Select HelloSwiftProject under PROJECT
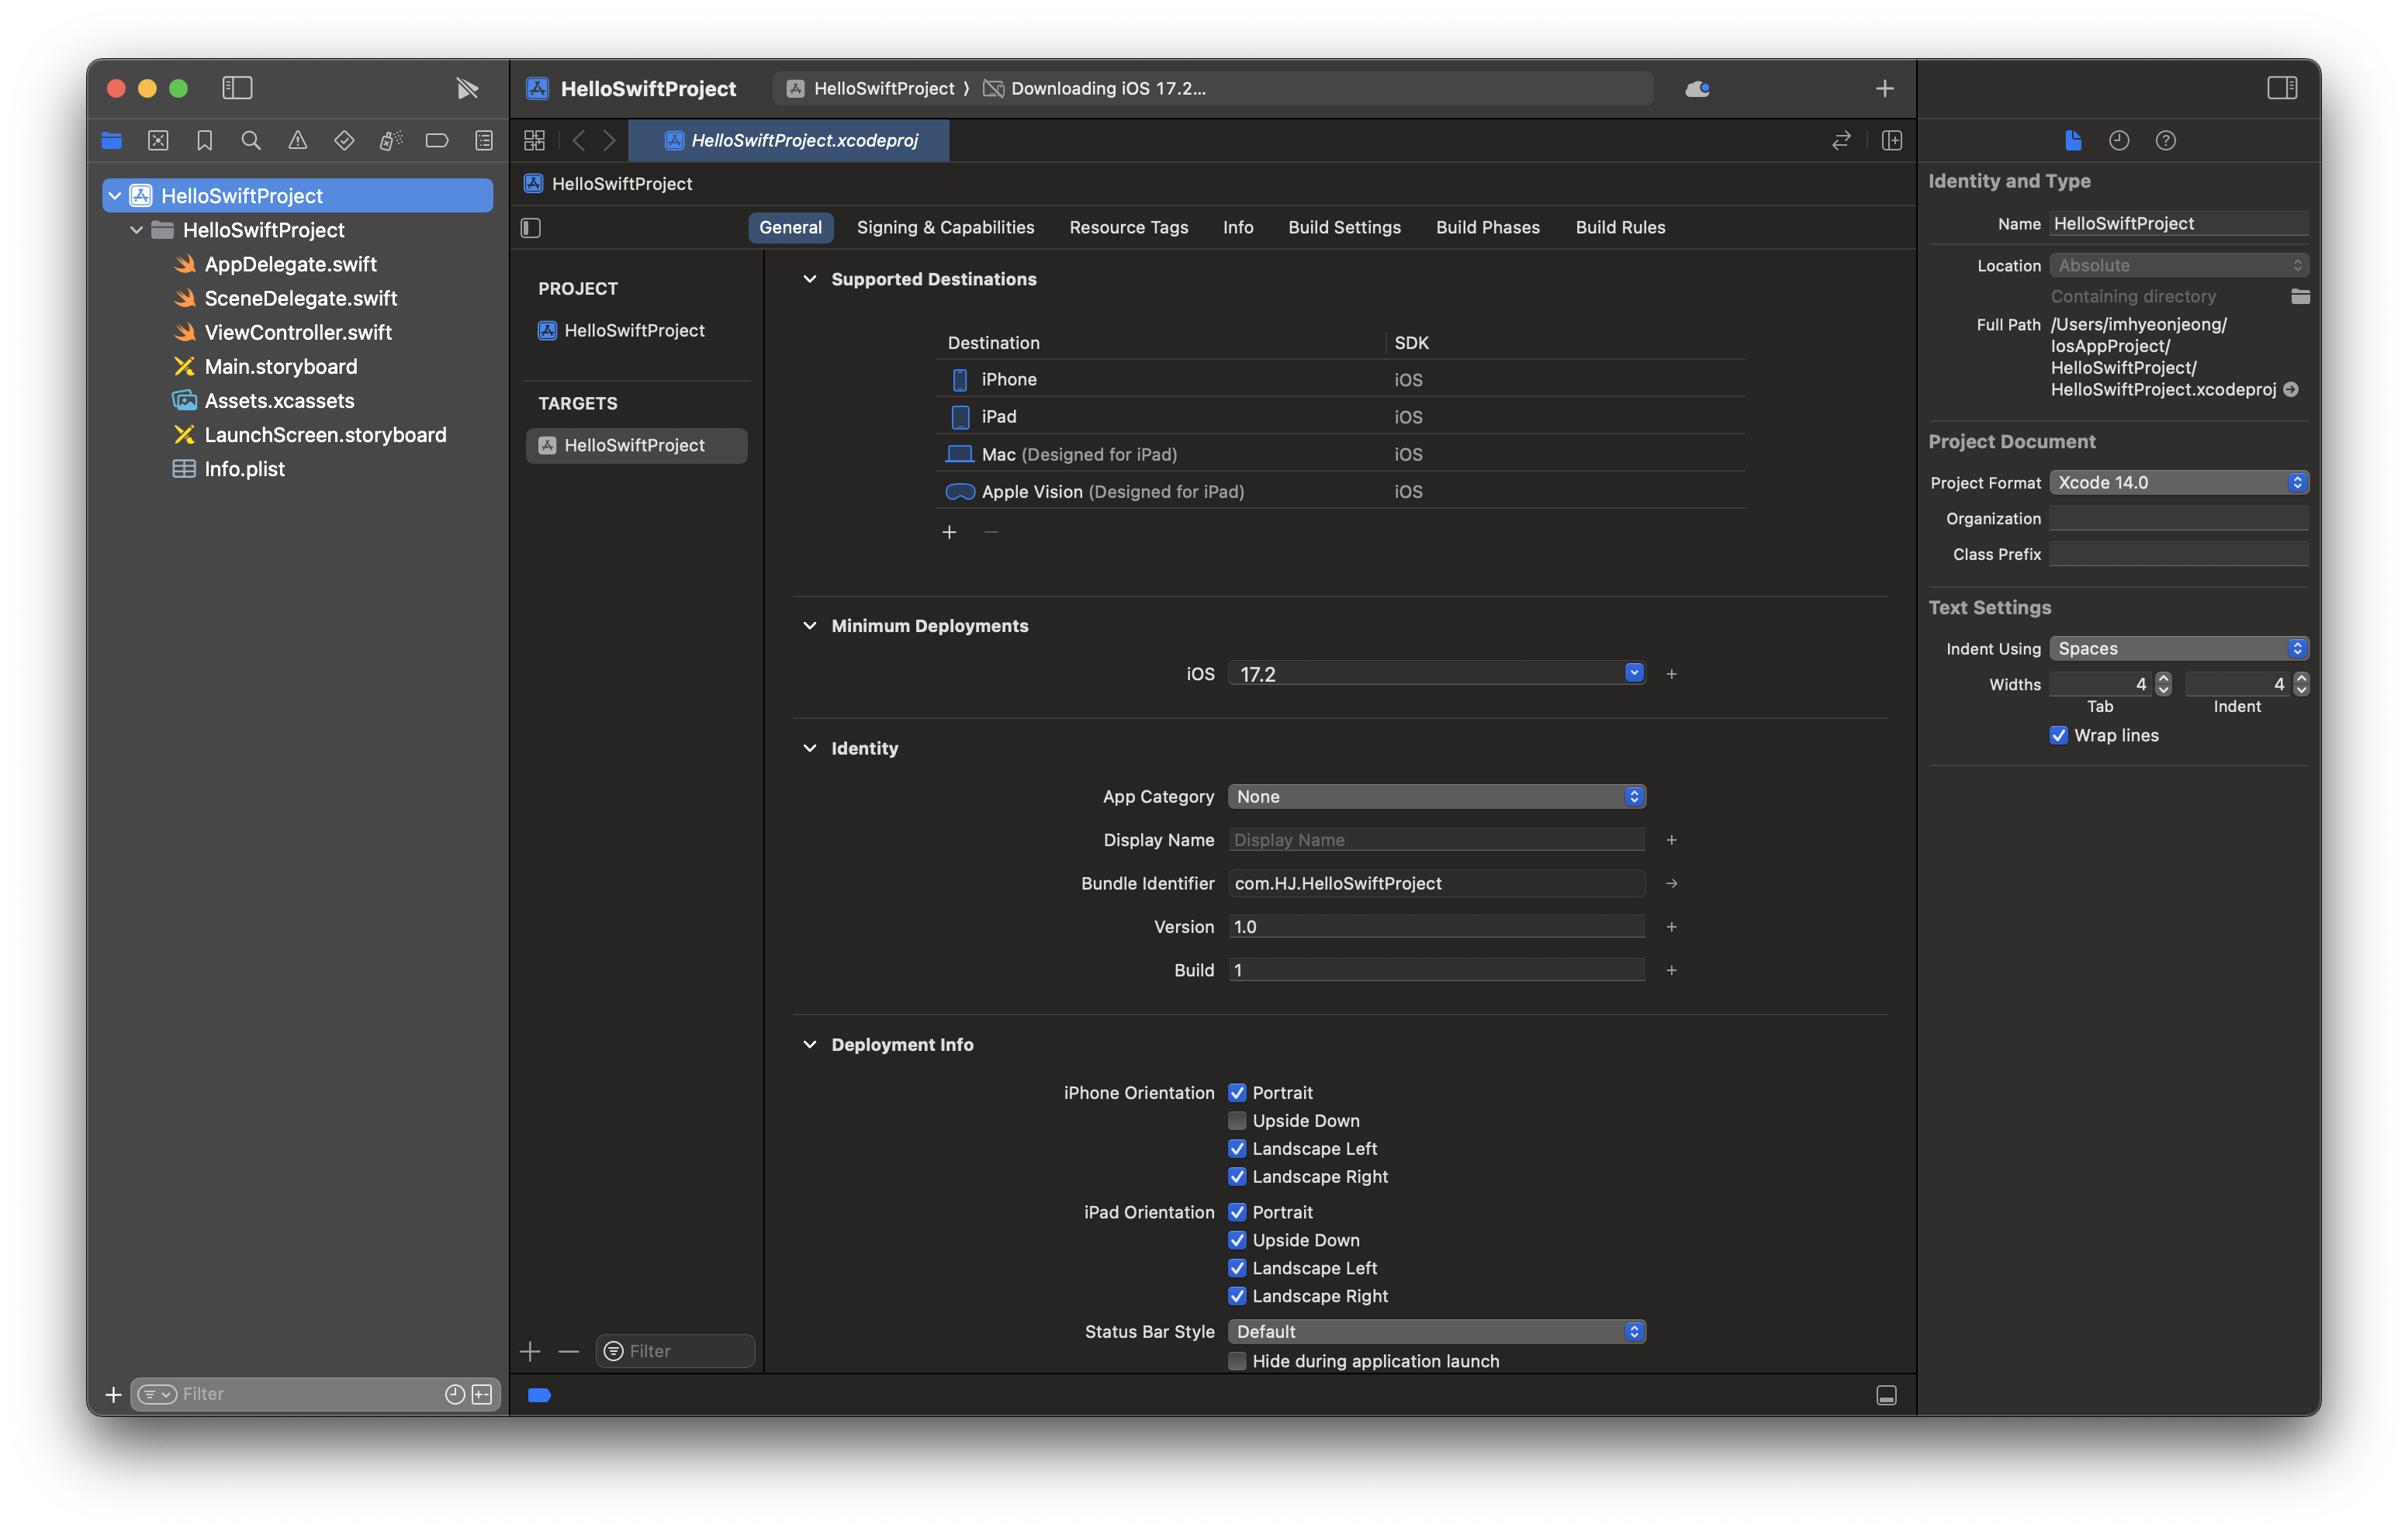The height and width of the screenshot is (1531, 2408). (634, 330)
